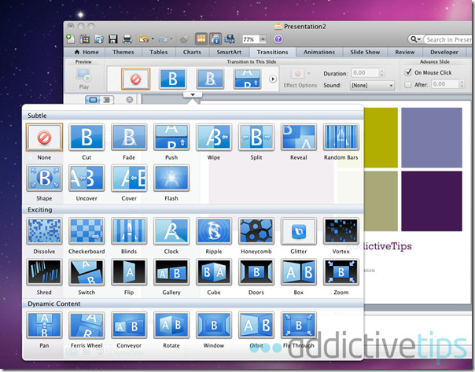This screenshot has height=372, width=475.
Task: Switch to the Home tab
Action: tap(87, 52)
